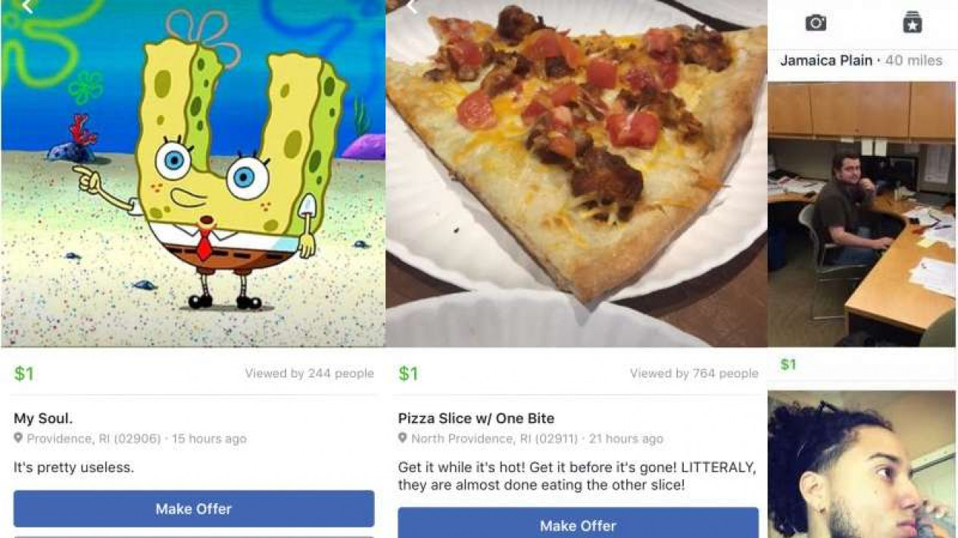
Task: Make Offer on Pizza Slice listing
Action: click(x=578, y=523)
